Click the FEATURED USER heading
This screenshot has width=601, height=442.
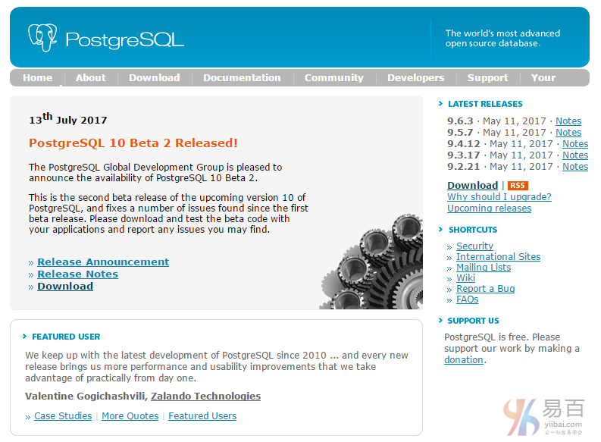tap(66, 337)
